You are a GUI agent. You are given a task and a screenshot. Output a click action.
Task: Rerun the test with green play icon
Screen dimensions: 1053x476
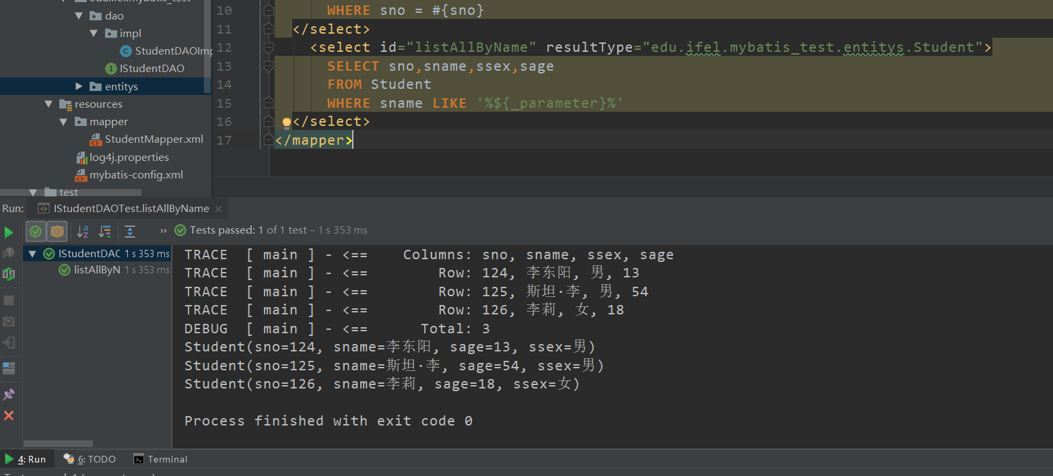(9, 232)
